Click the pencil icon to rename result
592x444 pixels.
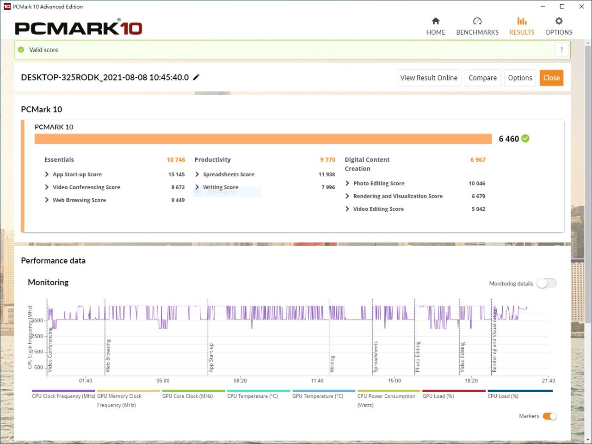tap(196, 77)
